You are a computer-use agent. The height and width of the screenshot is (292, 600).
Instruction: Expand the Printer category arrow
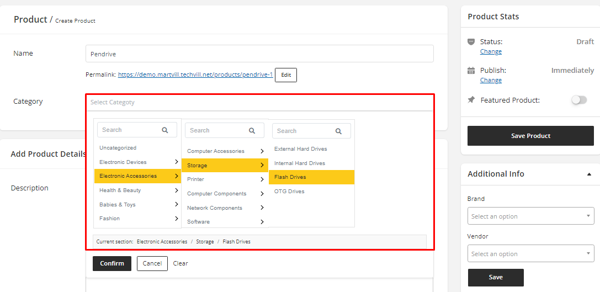click(262, 179)
